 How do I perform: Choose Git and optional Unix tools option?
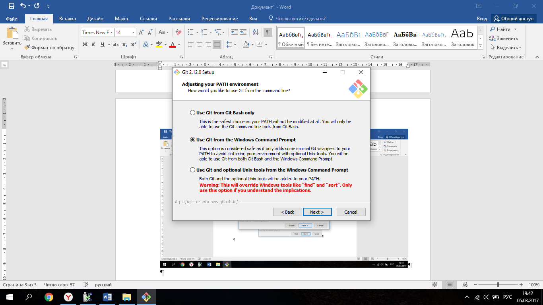tap(193, 170)
